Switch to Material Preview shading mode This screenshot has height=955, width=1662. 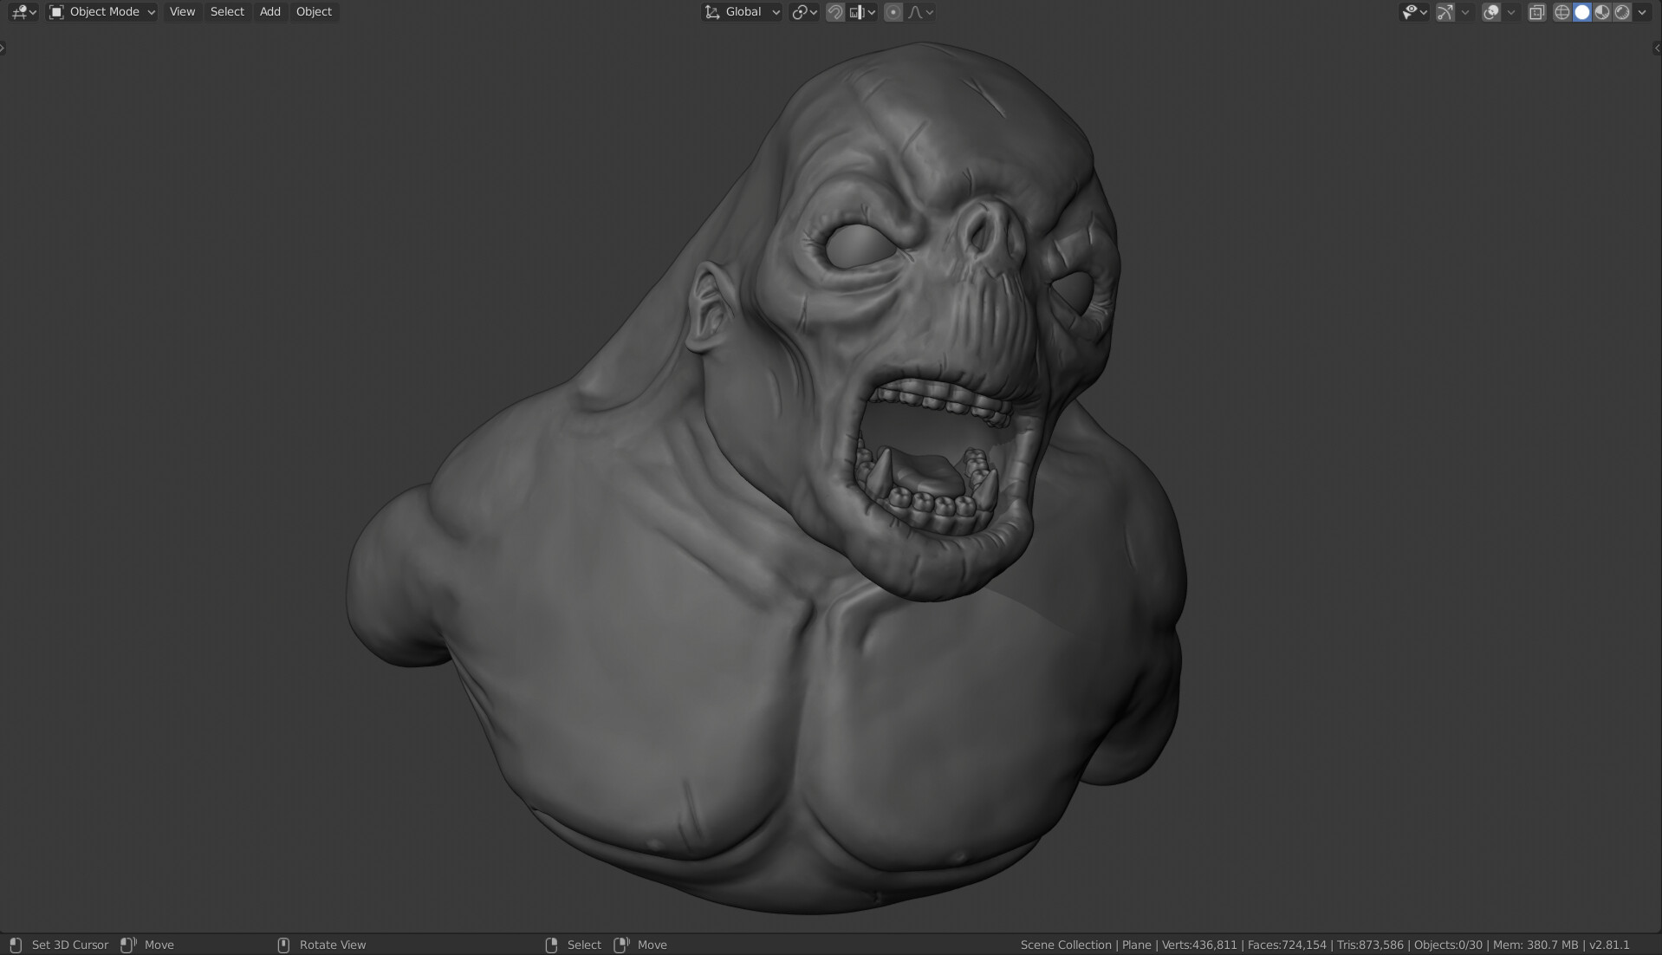(1602, 11)
